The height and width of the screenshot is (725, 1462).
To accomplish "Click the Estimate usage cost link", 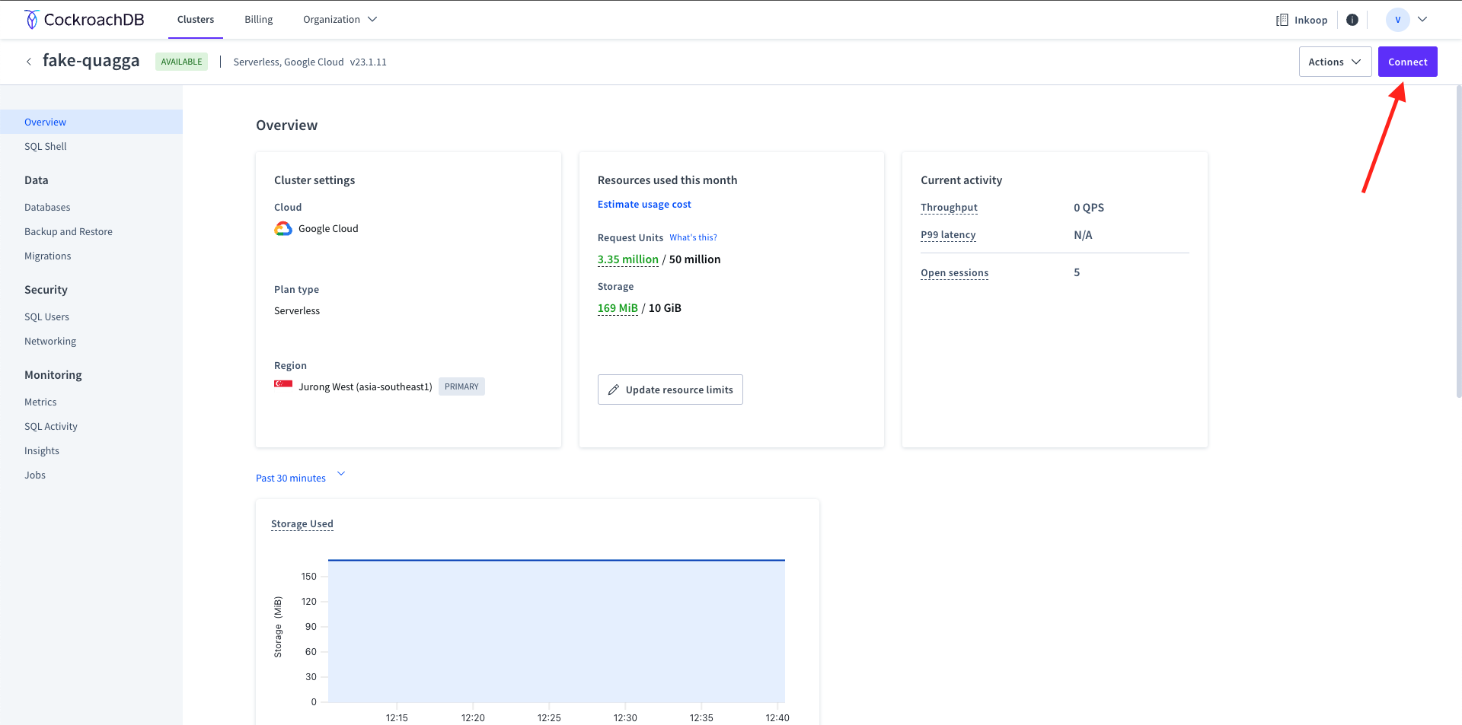I will 644,204.
